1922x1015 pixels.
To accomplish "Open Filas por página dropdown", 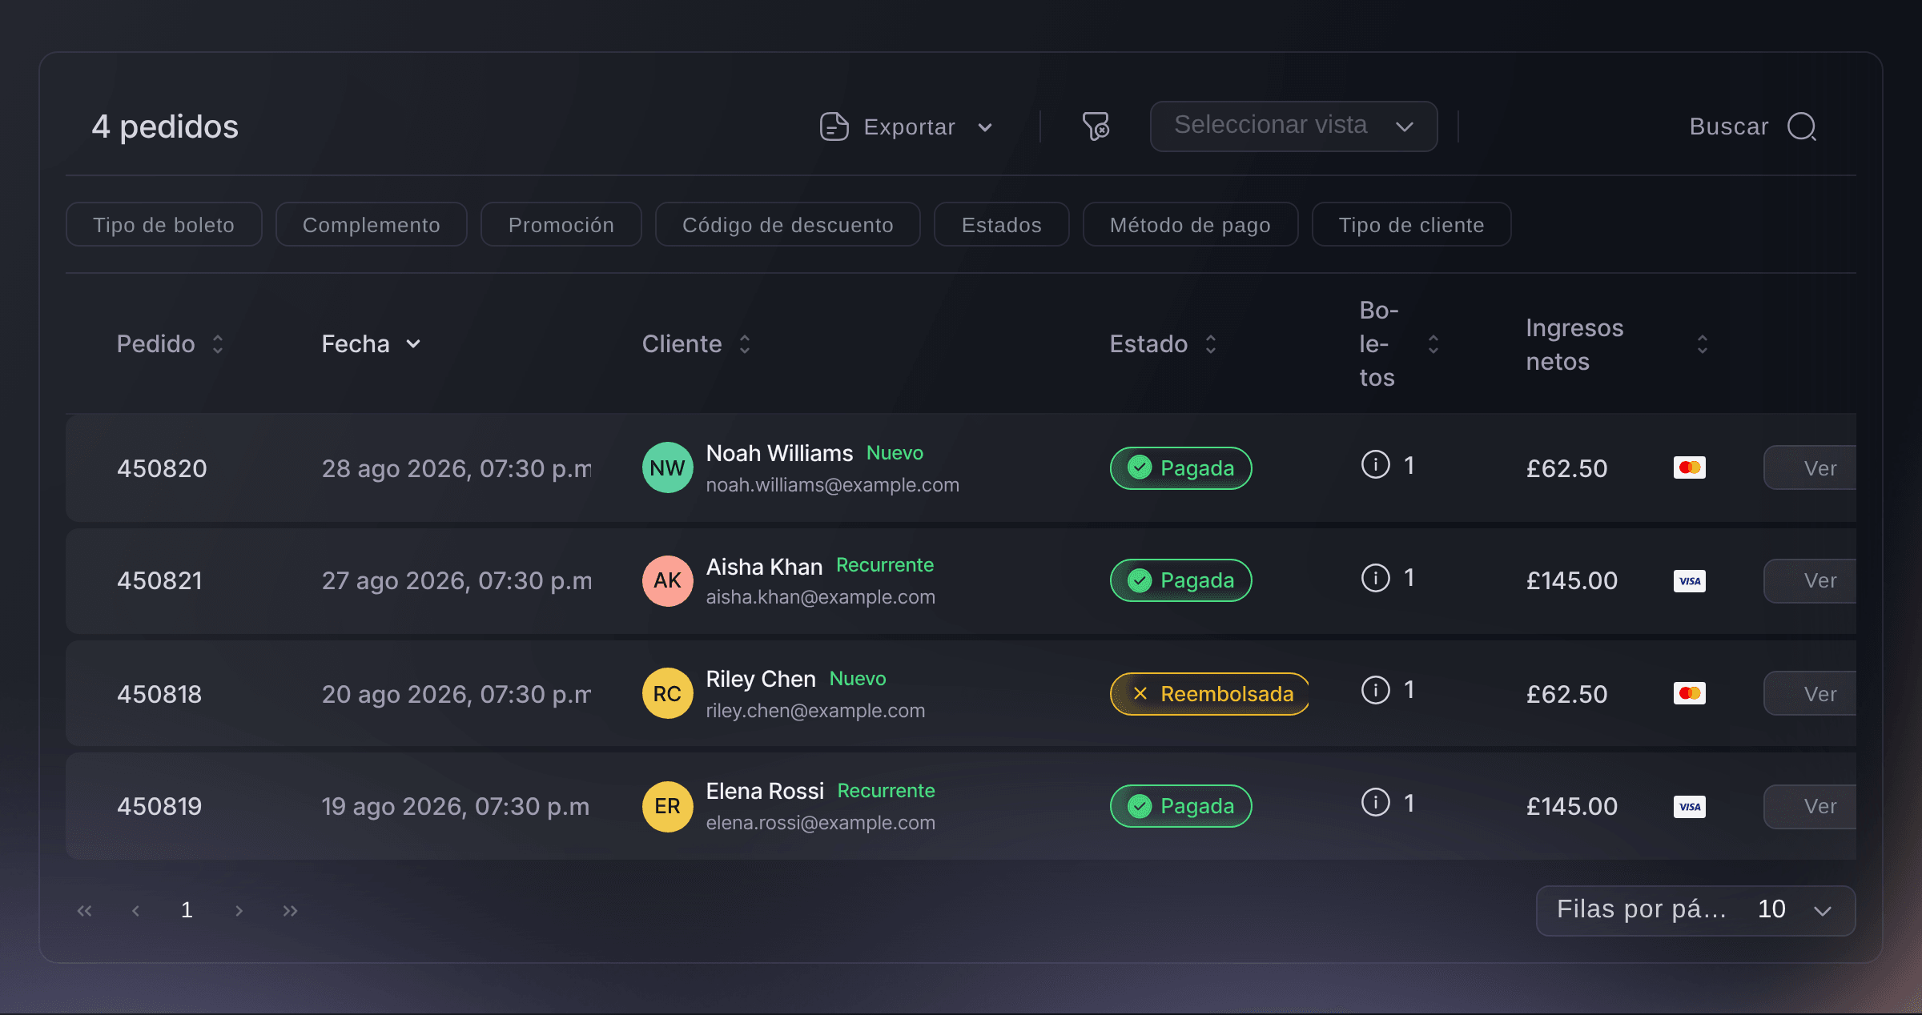I will 1695,910.
